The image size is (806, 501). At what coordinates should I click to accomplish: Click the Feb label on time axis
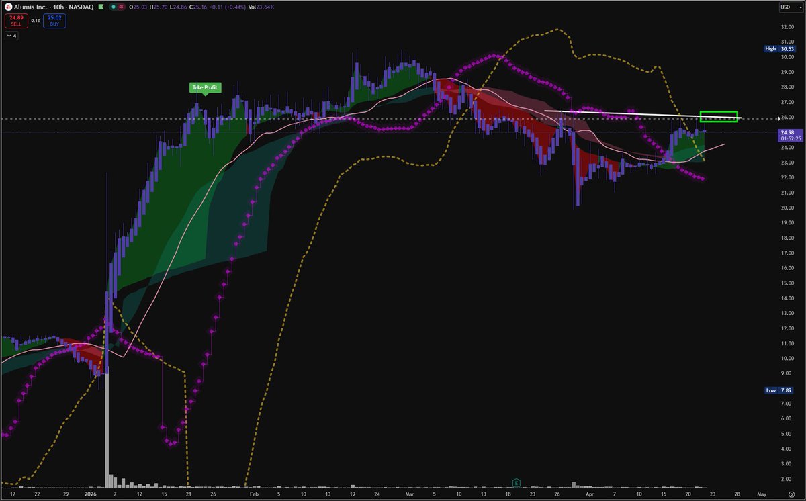pos(253,493)
